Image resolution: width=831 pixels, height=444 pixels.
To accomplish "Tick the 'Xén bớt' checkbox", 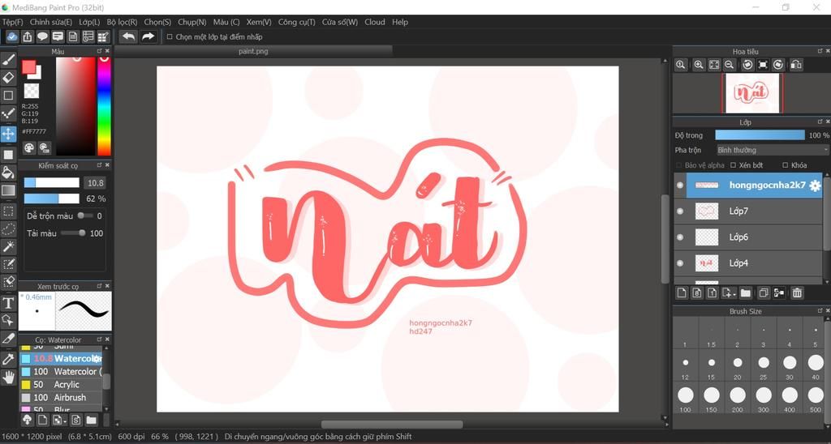I will pos(734,165).
